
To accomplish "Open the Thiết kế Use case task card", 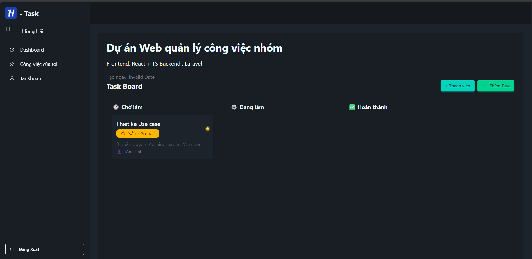I will coord(162,137).
